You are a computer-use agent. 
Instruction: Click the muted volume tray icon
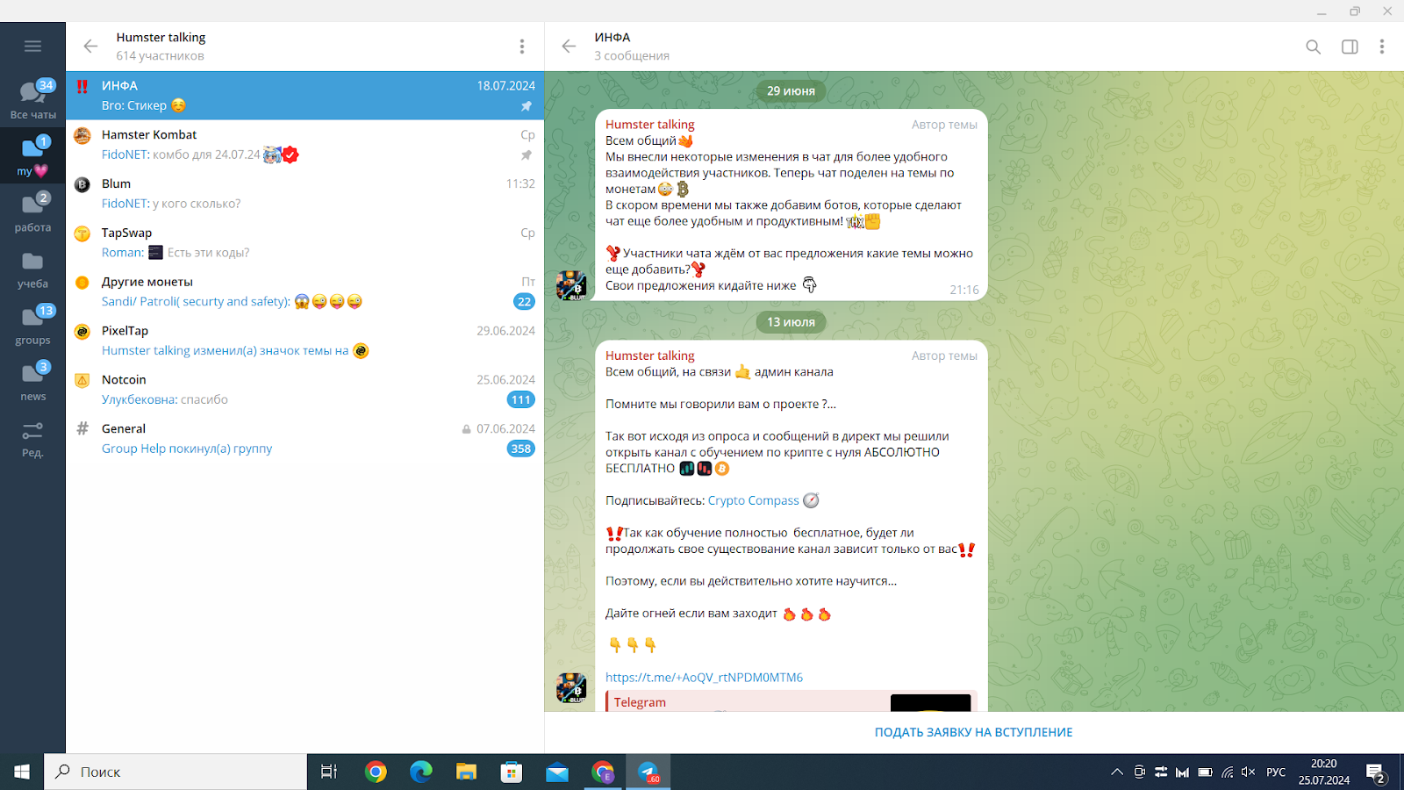point(1249,772)
